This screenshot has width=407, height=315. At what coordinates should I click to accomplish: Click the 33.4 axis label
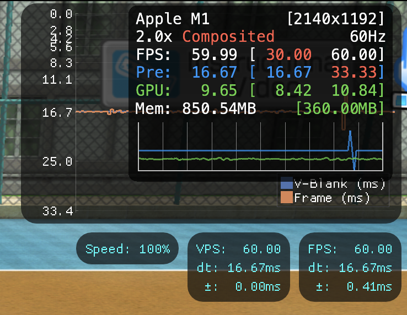click(57, 211)
